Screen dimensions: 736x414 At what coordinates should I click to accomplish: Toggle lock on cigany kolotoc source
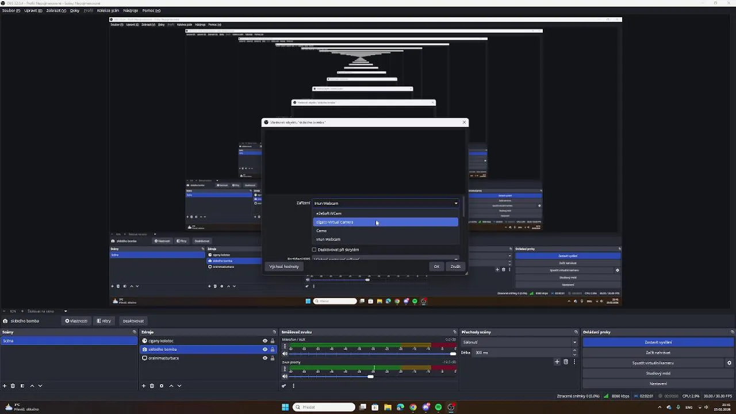point(273,340)
